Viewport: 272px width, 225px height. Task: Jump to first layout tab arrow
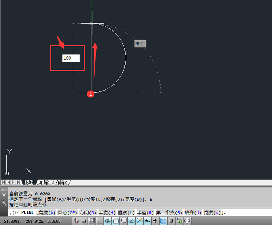pos(3,182)
